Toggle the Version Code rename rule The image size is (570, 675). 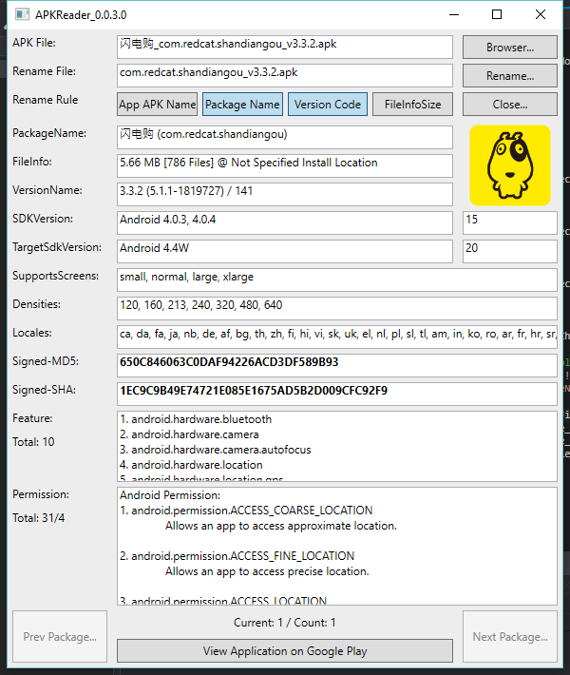327,105
